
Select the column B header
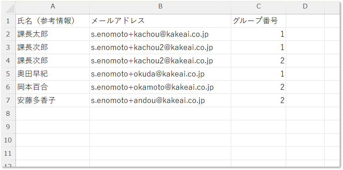tap(160, 7)
